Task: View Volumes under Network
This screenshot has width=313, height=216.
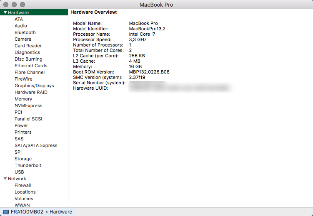Action: [24, 199]
